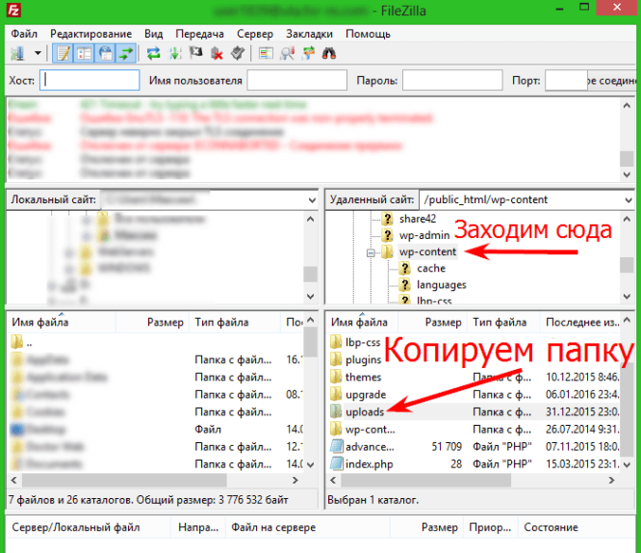641x553 pixels.
Task: Select wp-cont... folder in remote list
Action: pos(370,430)
